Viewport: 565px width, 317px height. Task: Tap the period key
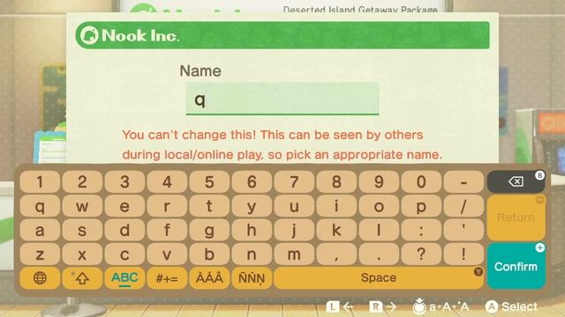pos(379,254)
